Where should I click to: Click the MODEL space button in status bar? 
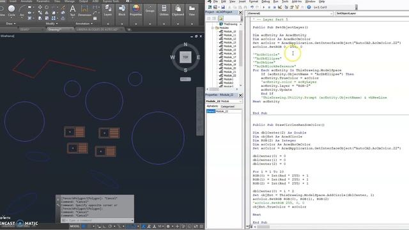tap(75, 226)
